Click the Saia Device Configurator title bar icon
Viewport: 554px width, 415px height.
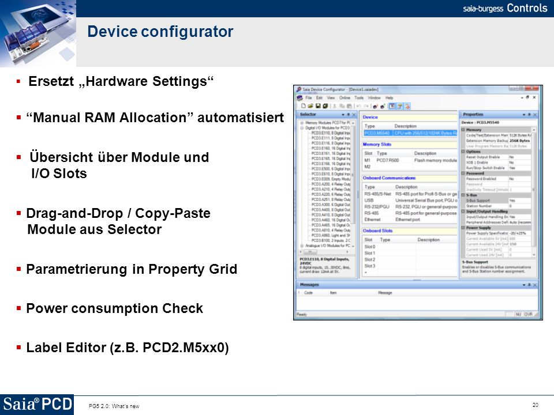299,89
